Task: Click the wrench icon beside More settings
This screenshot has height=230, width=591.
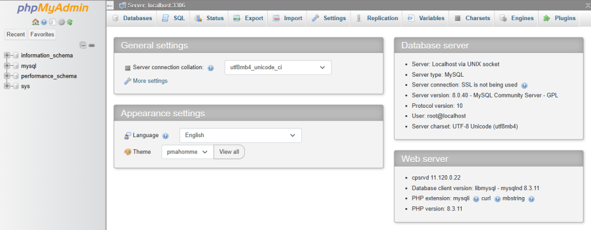Action: pos(128,81)
